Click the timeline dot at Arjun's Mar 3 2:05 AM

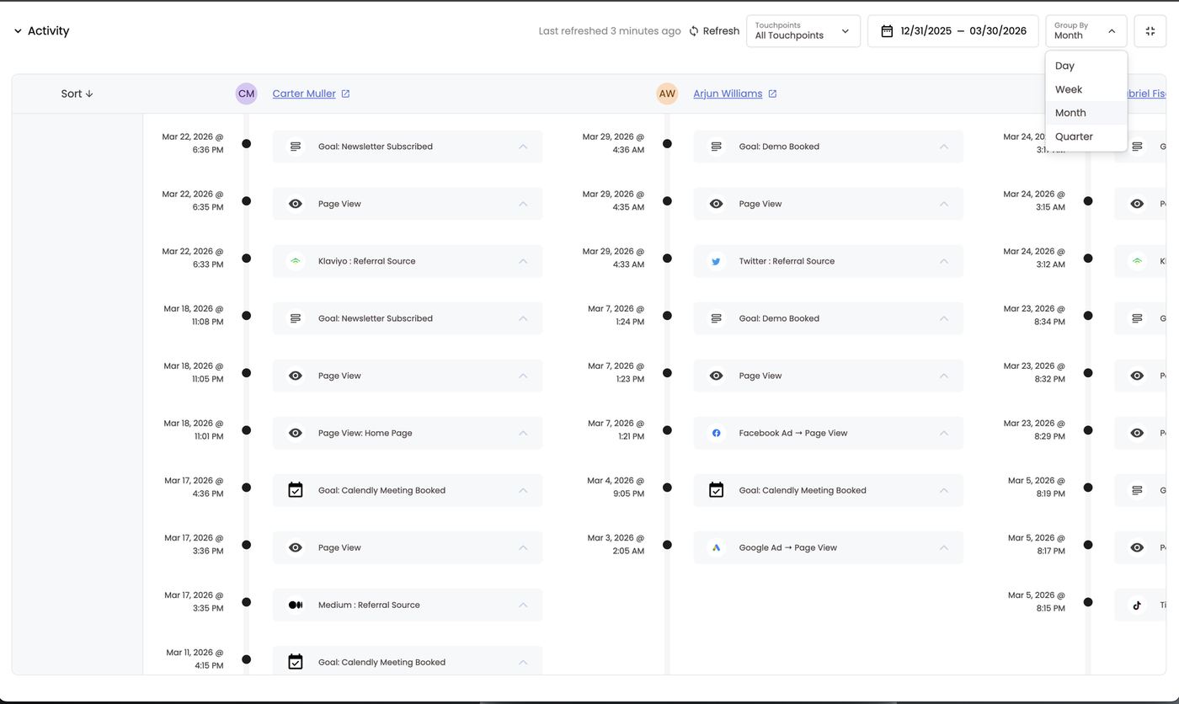click(x=667, y=545)
